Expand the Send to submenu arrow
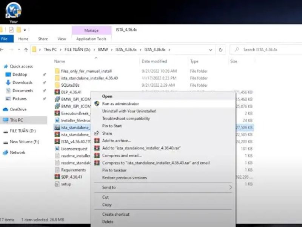Screen dimensions: 302x227 point(230,187)
